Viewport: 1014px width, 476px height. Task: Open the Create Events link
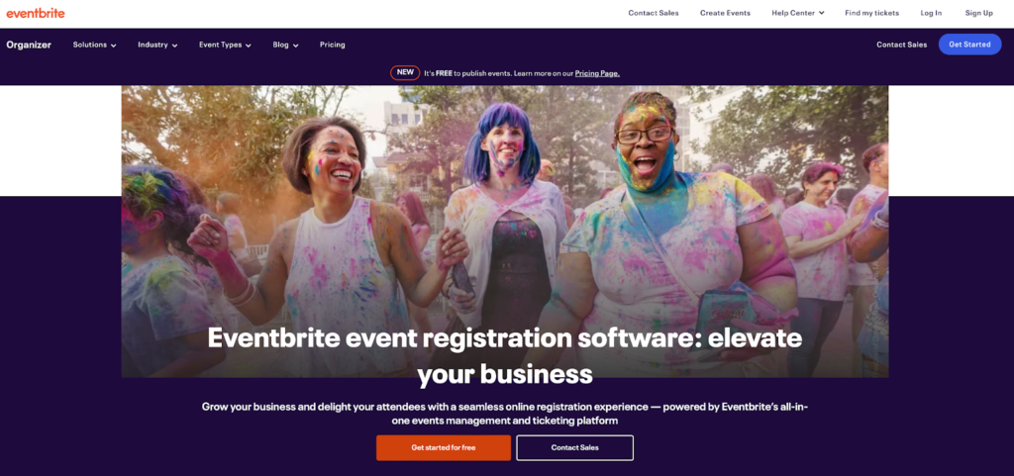725,13
